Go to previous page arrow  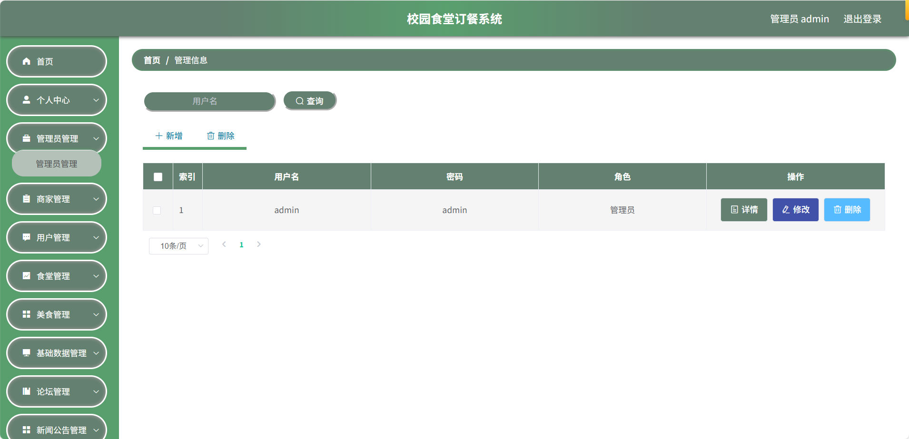point(224,244)
